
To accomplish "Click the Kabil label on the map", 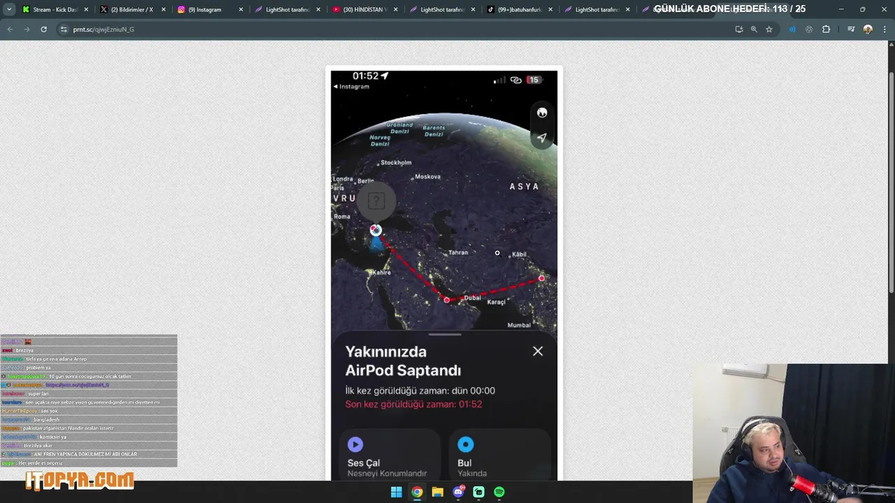I will click(x=519, y=254).
